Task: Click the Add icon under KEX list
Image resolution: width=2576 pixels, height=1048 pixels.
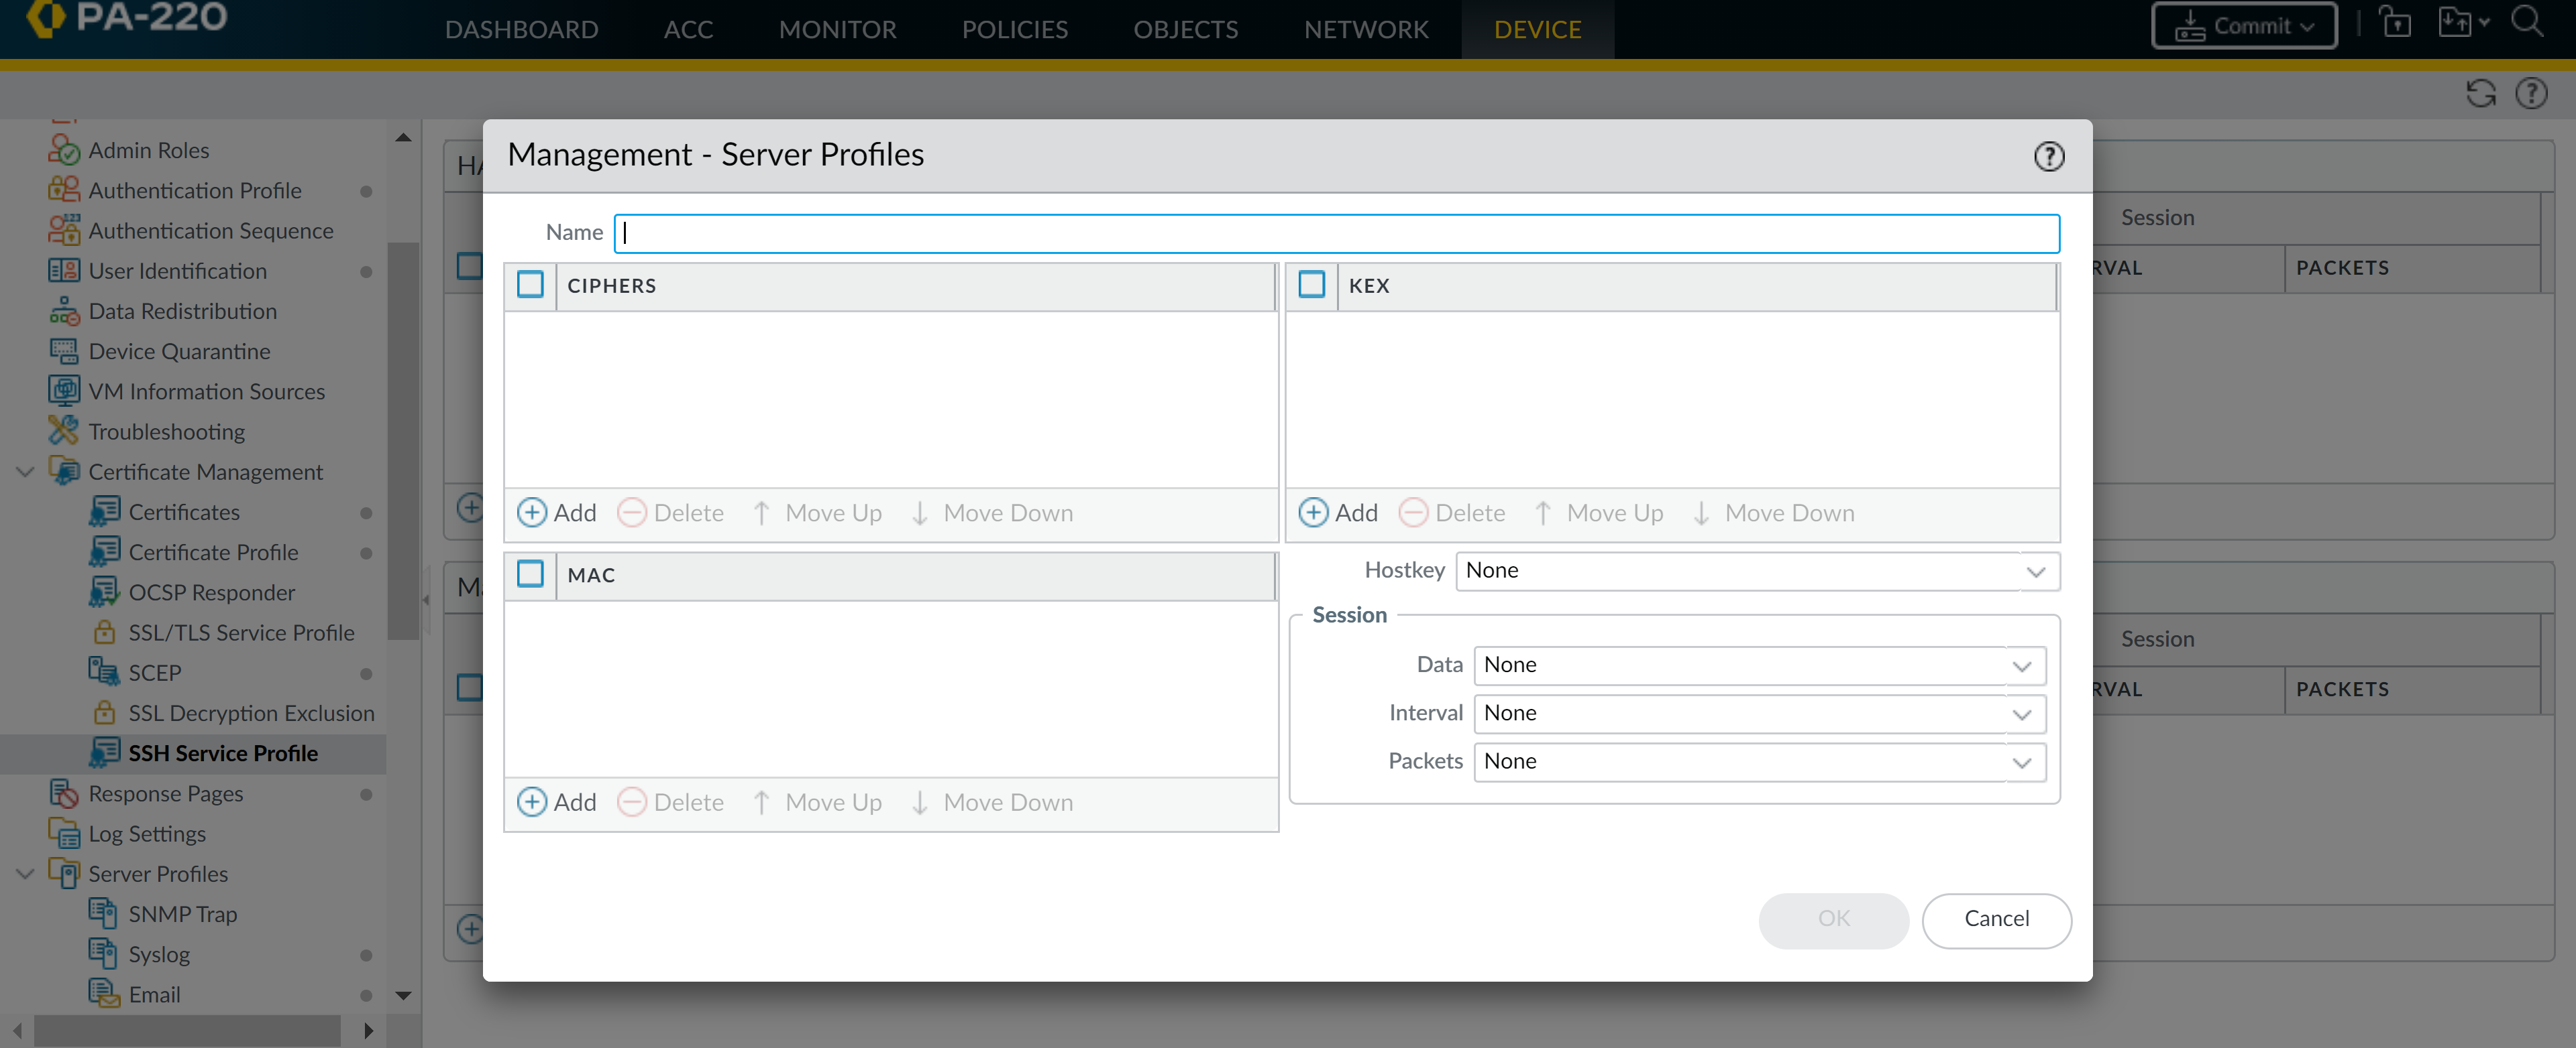Action: [1312, 513]
